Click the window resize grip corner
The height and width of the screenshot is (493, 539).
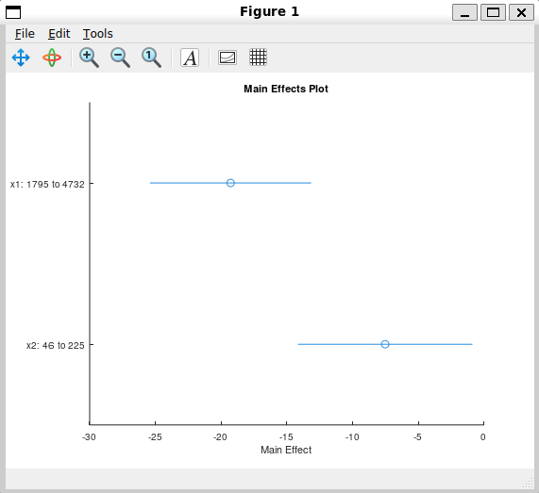(528, 484)
